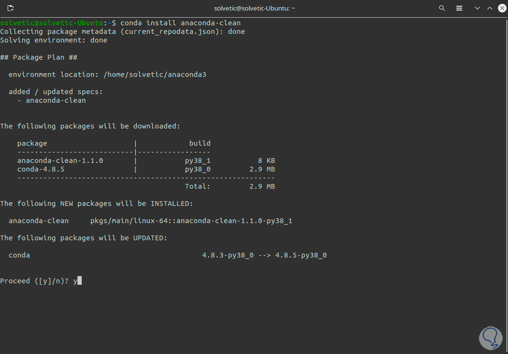Click the /home/solvetic/anaconda3 environment path
508x354 pixels.
point(154,75)
